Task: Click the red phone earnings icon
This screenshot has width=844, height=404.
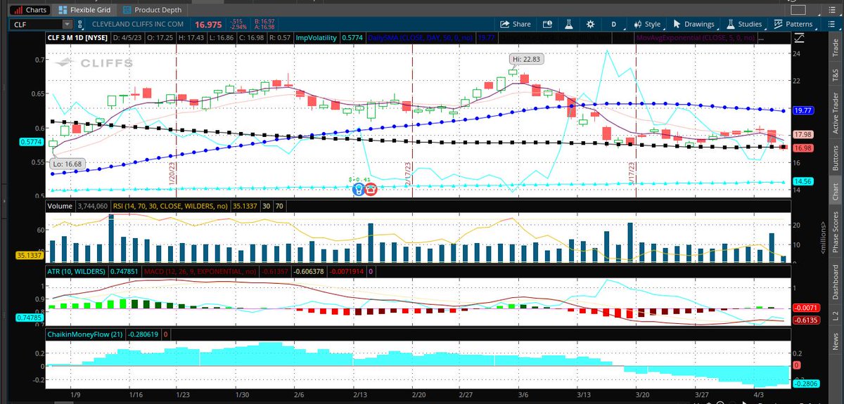Action: click(x=371, y=188)
